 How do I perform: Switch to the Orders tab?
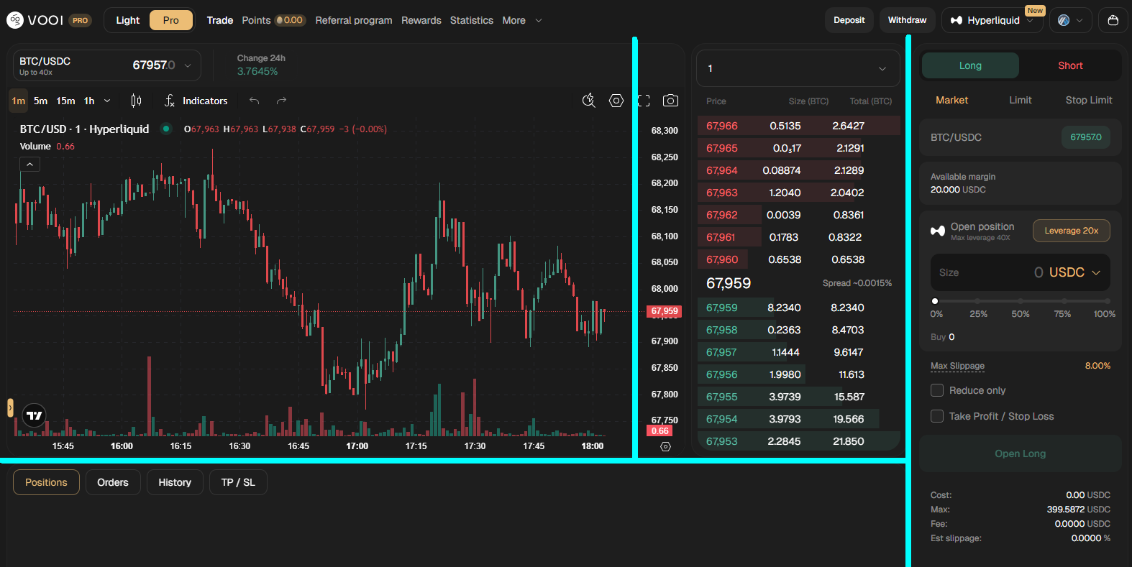[113, 482]
